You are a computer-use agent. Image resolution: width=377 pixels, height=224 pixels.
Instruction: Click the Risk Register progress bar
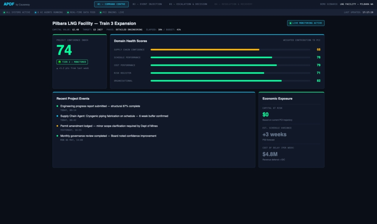coord(230,73)
